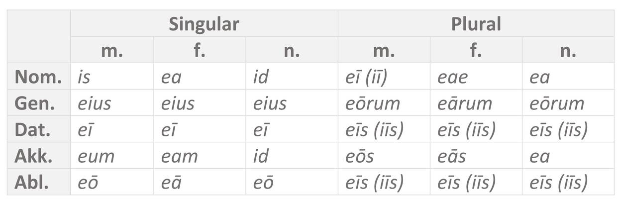Click the accusative singular masculine cell 'eum'

click(x=96, y=156)
